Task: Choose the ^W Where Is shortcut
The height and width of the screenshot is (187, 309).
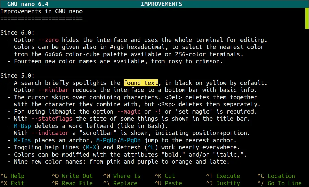Action: point(122,176)
